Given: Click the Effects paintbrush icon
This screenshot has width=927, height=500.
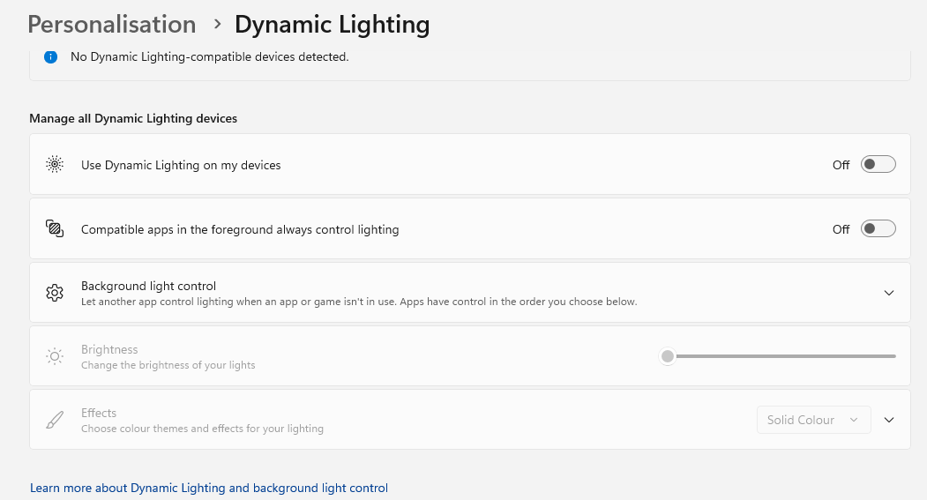Looking at the screenshot, I should click(55, 420).
